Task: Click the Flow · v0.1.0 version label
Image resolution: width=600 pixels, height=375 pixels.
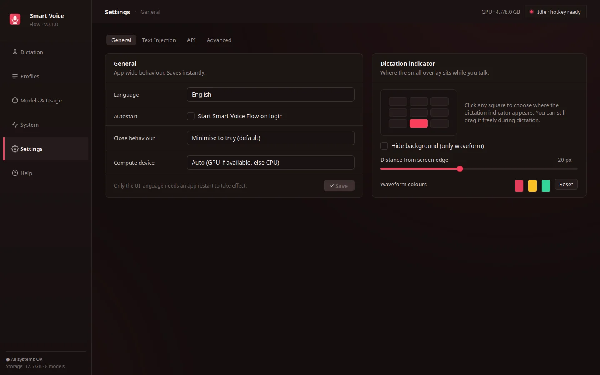Action: pos(44,25)
